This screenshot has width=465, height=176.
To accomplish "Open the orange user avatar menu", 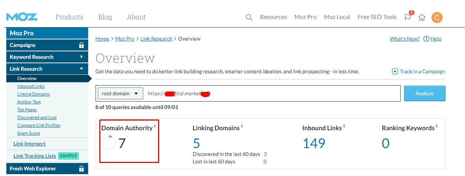I will (x=437, y=17).
